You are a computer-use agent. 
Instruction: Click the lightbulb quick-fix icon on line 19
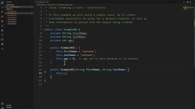pos(45,72)
